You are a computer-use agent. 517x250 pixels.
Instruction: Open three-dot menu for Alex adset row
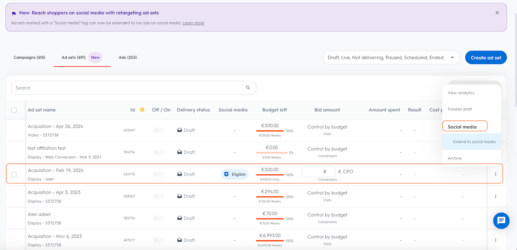pyautogui.click(x=495, y=218)
